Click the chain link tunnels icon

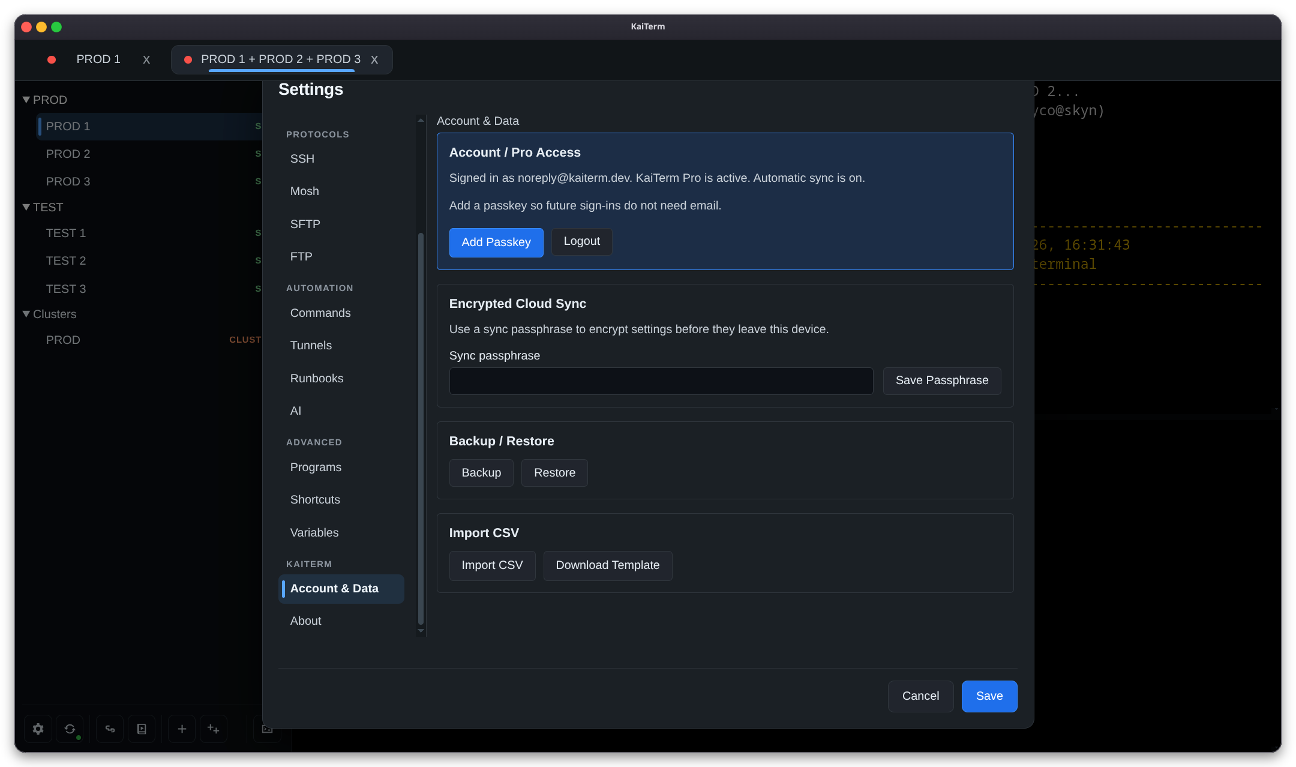[110, 729]
